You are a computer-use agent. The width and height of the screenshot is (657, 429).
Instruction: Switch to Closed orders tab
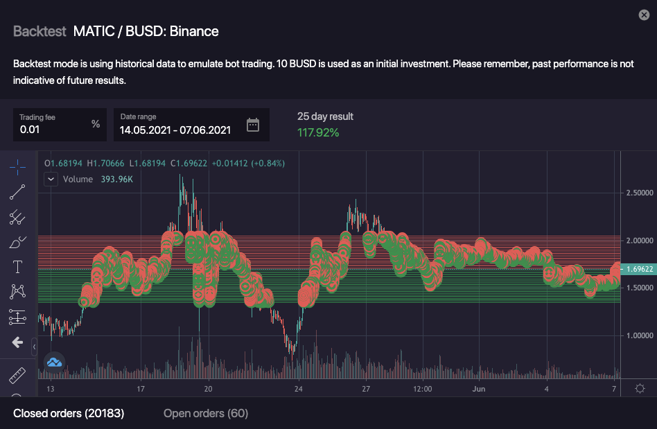point(69,414)
